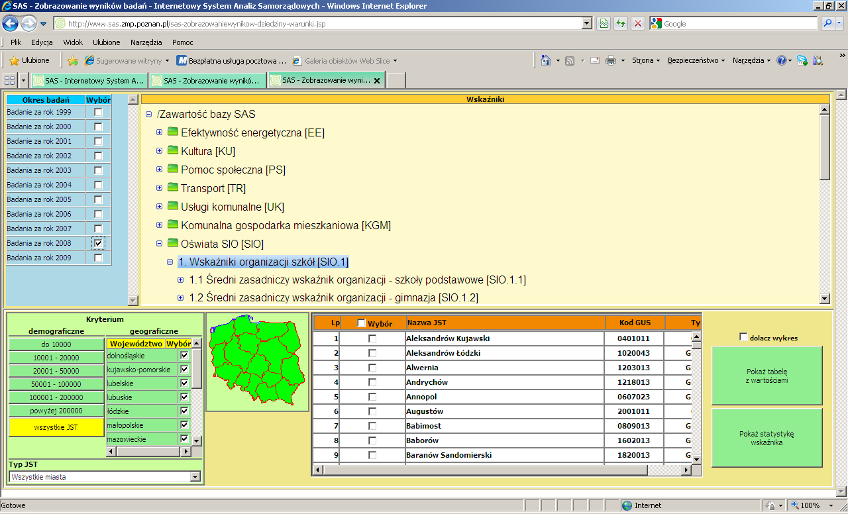Click the Add to Favorites Bar icon
The height and width of the screenshot is (514, 848).
click(73, 60)
